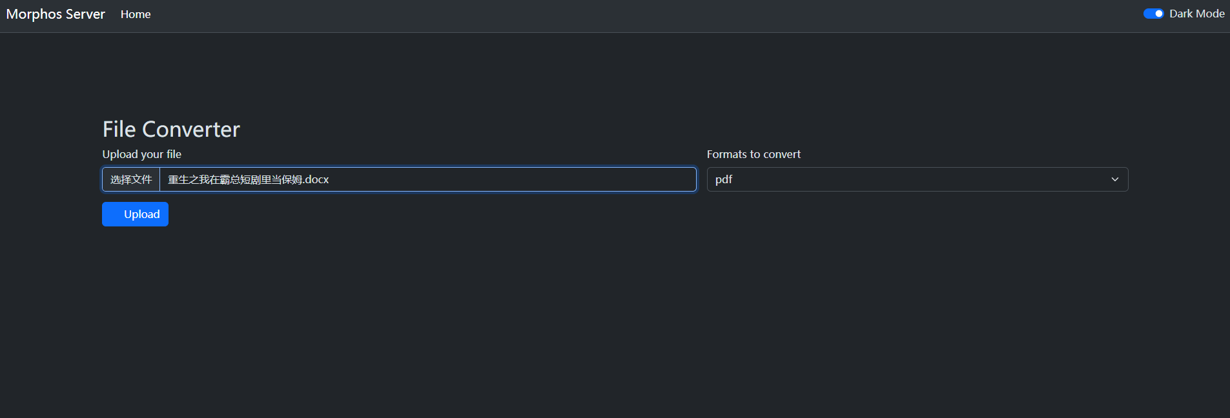Click the word Converter in page title

(191, 129)
